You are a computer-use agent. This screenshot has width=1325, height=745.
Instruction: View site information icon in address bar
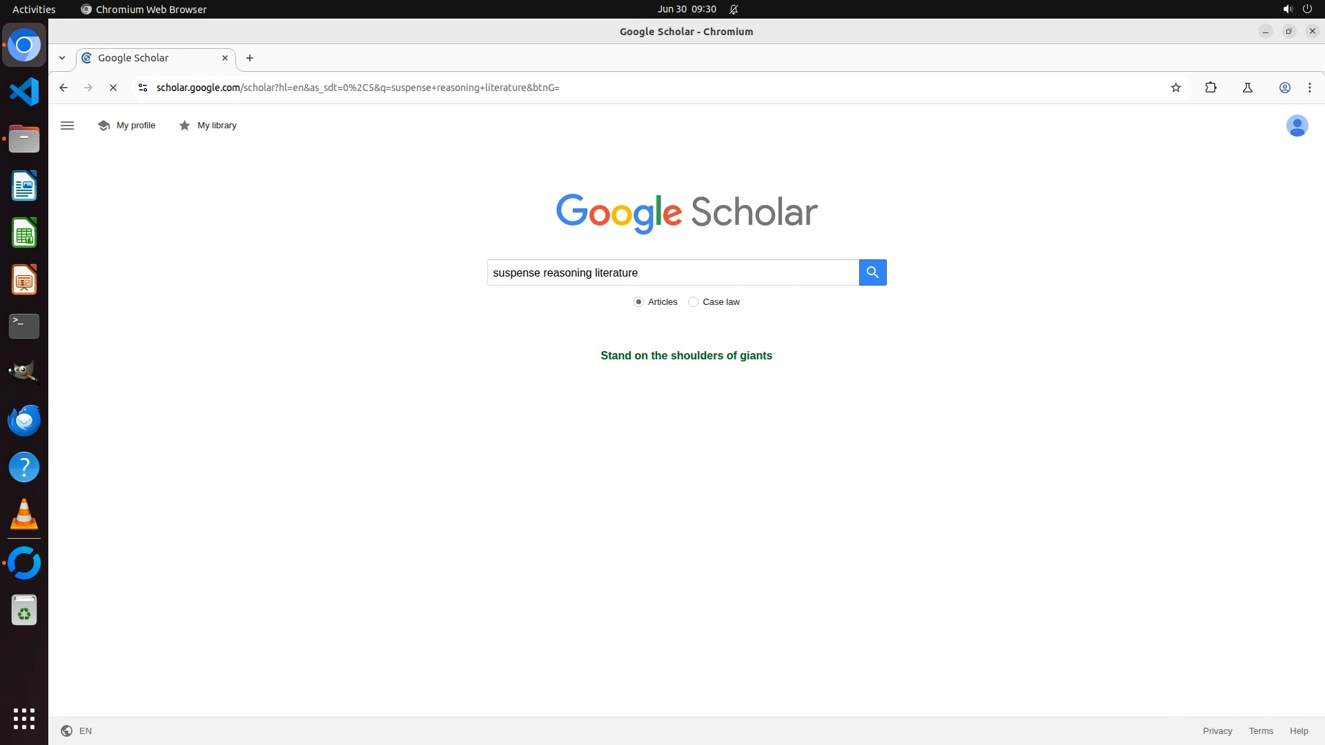[143, 88]
